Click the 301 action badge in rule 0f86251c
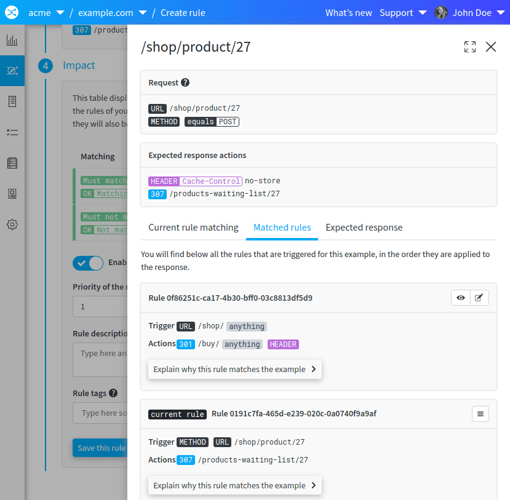Viewport: 510px width, 500px height. point(186,344)
